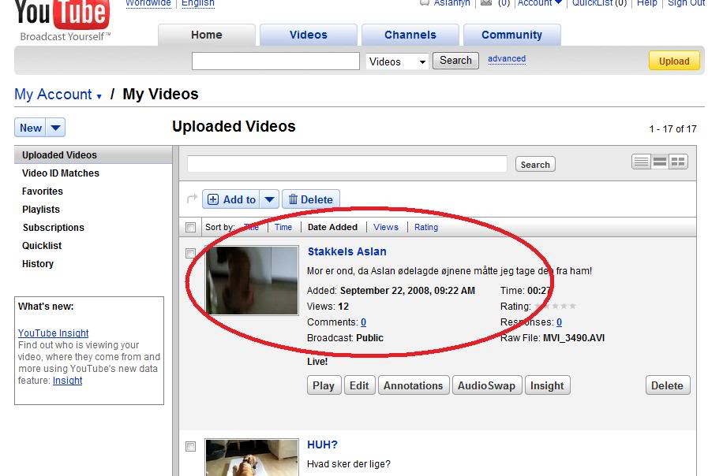Open the My Account dropdown
This screenshot has height=476, width=723.
[99, 96]
